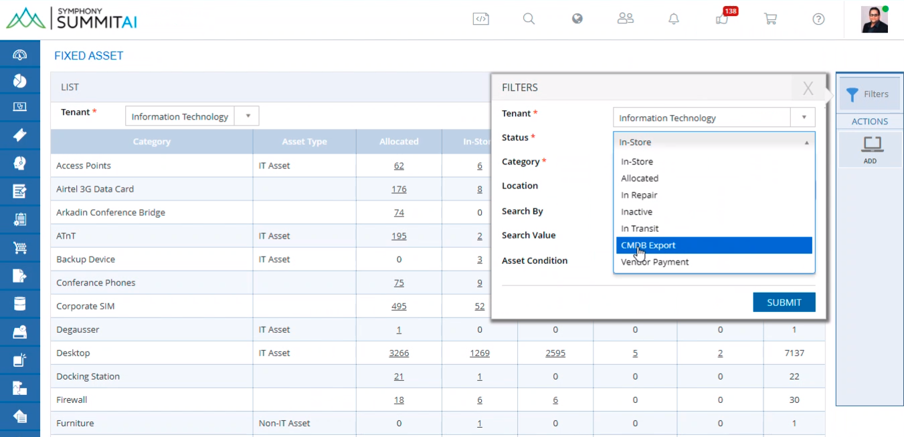This screenshot has width=904, height=437.
Task: Open the Allocated count 3266 for Desktop
Action: pyautogui.click(x=399, y=353)
